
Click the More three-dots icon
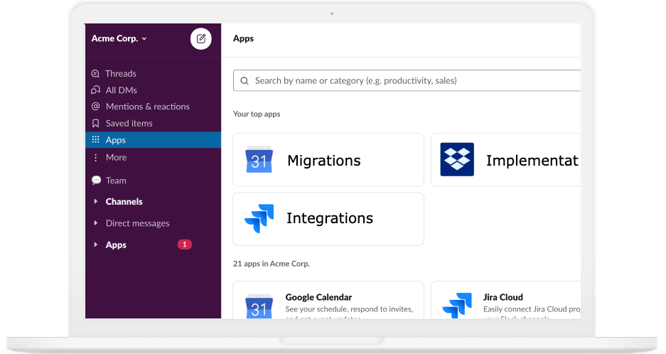96,157
